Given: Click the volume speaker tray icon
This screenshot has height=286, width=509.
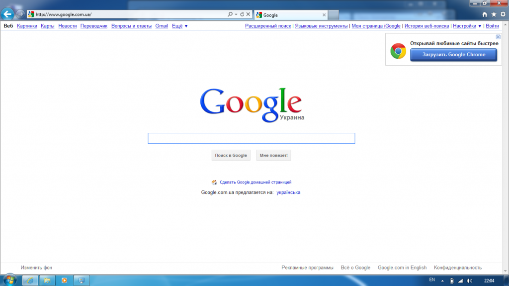Looking at the screenshot, I should point(469,281).
